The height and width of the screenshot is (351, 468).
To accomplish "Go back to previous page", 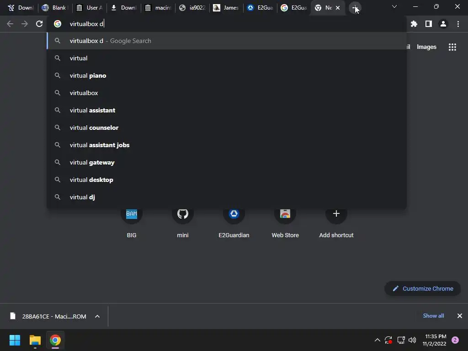I will [x=10, y=24].
